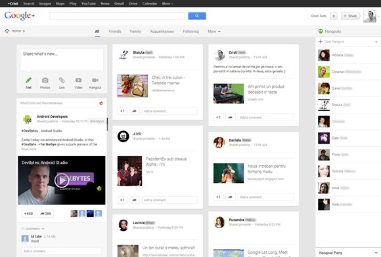Screen dimensions: 381x257
Task: Expand the 71 comments list
Action: [33, 229]
